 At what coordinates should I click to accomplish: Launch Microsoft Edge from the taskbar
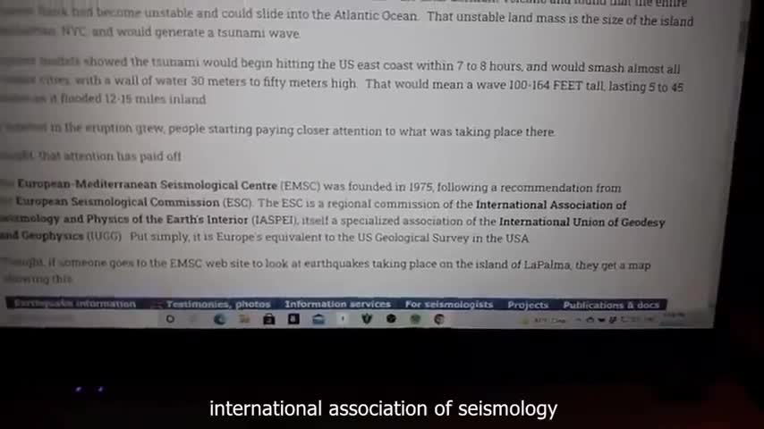click(219, 319)
